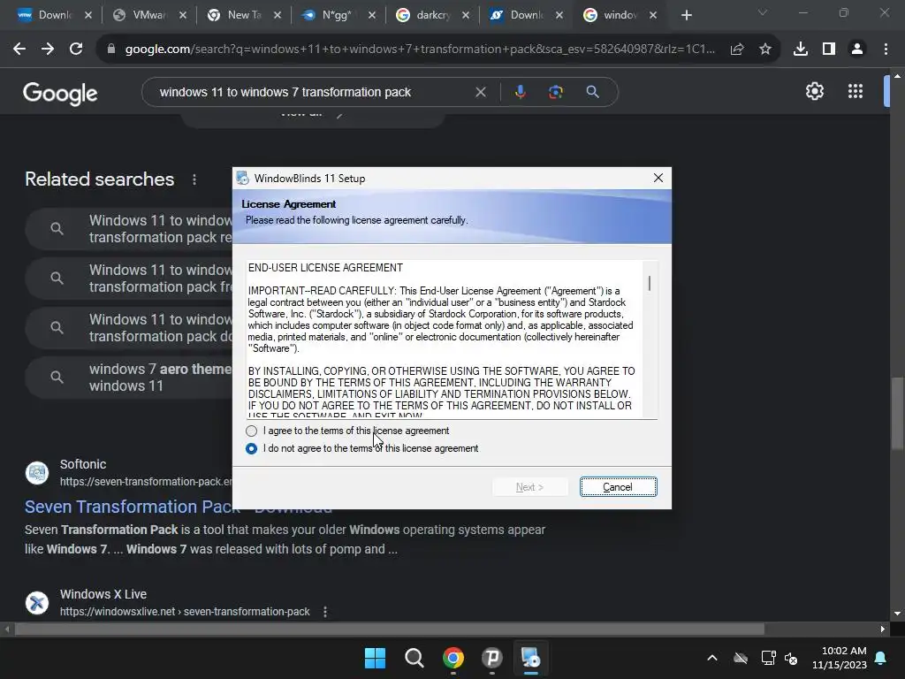Open the tab search dropdown arrow
The width and height of the screenshot is (905, 679).
click(x=763, y=12)
